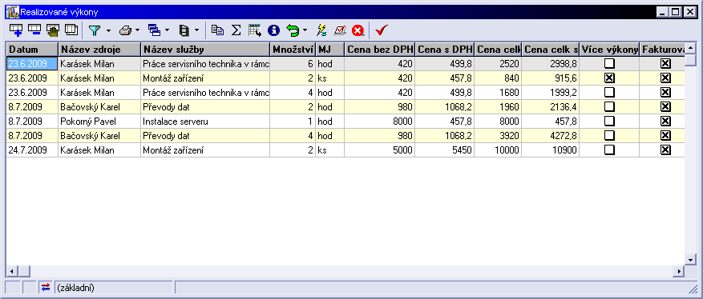703x299 pixels.
Task: Open the green arrow dropdown menu
Action: [305, 31]
